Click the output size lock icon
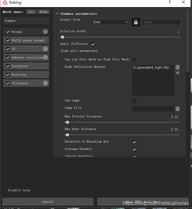Image resolution: width=192 pixels, height=209 pixels. click(136, 22)
